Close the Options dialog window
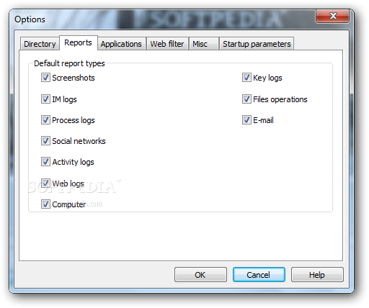This screenshot has height=308, width=369. 332,17
